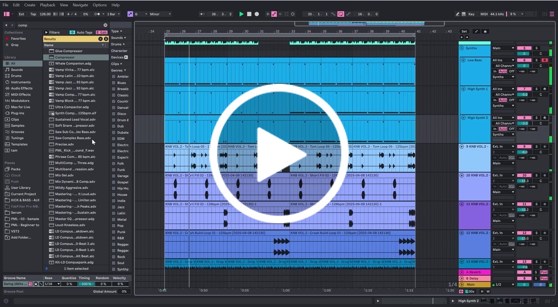This screenshot has width=558, height=307.
Task: Toggle the arrangement Loop switch
Action: [341, 14]
